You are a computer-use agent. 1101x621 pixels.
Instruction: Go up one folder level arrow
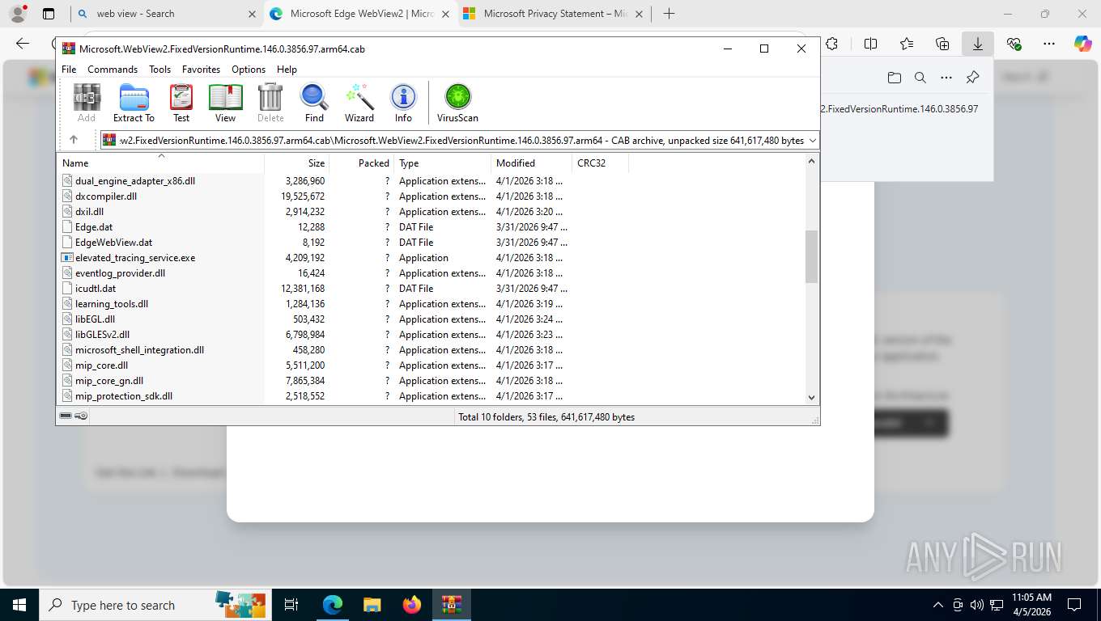74,140
